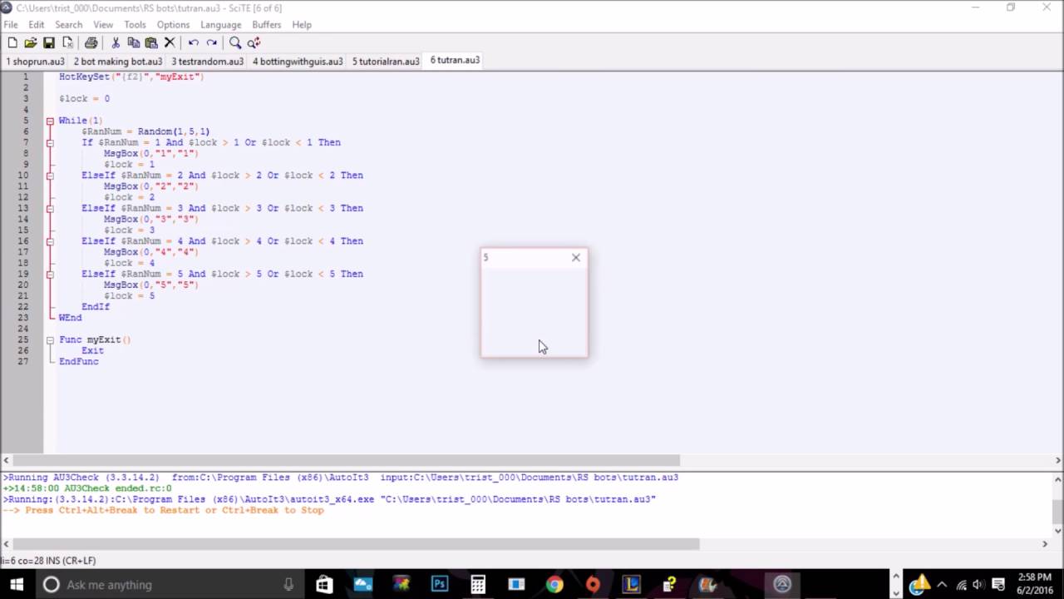Close the current file via toolbar icon
The width and height of the screenshot is (1064, 599).
pyautogui.click(x=67, y=42)
